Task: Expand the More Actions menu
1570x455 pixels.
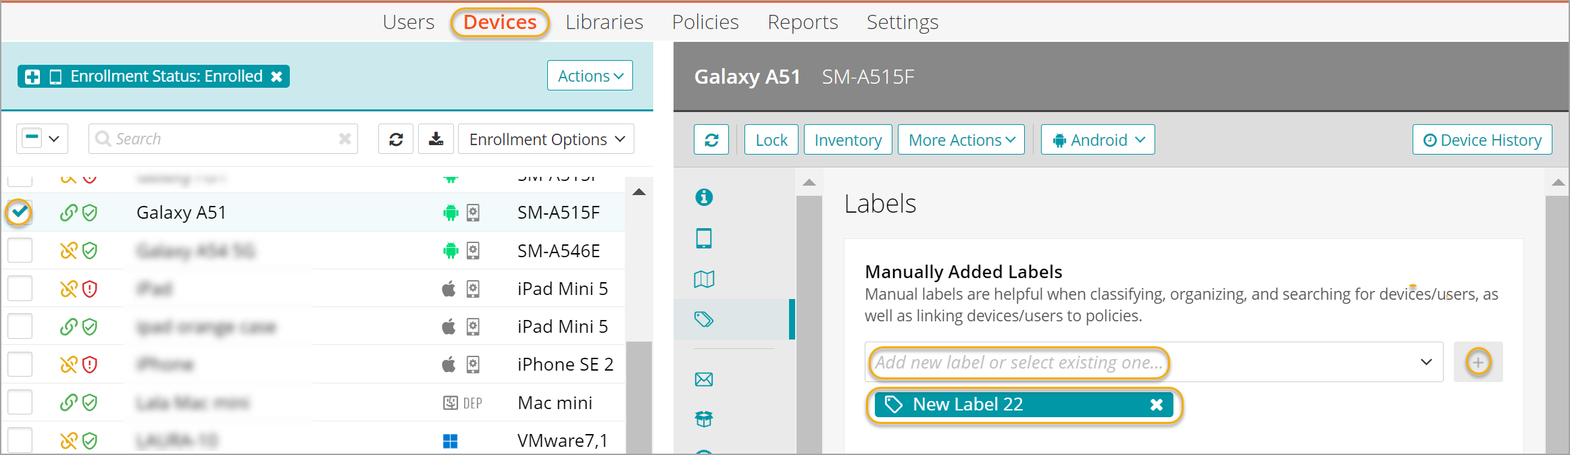Action: pos(961,140)
